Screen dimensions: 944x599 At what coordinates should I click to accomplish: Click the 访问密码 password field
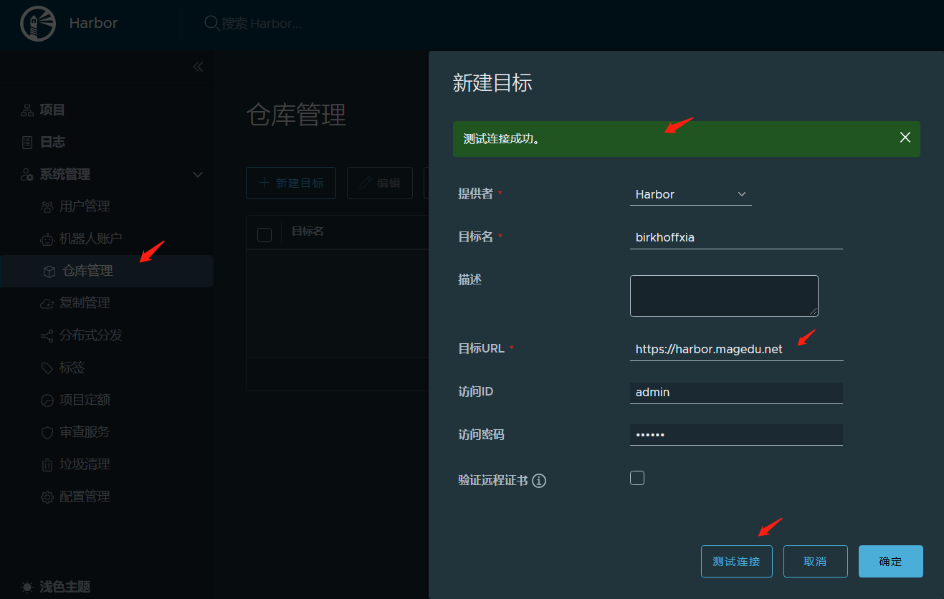[736, 435]
